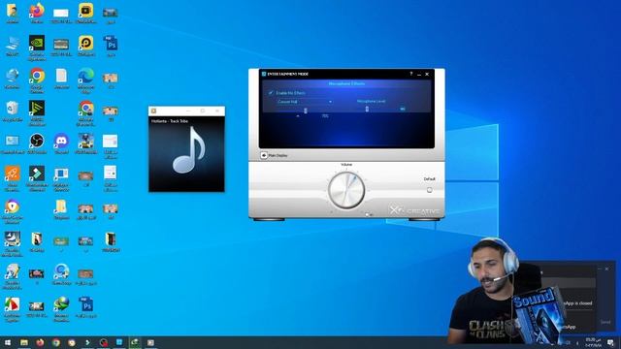Launch Wondershare Filmora desktop shortcut
Image resolution: width=621 pixels, height=349 pixels.
tap(37, 178)
